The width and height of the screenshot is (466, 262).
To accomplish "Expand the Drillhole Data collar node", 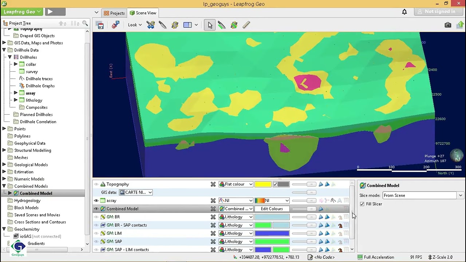I will [x=16, y=64].
